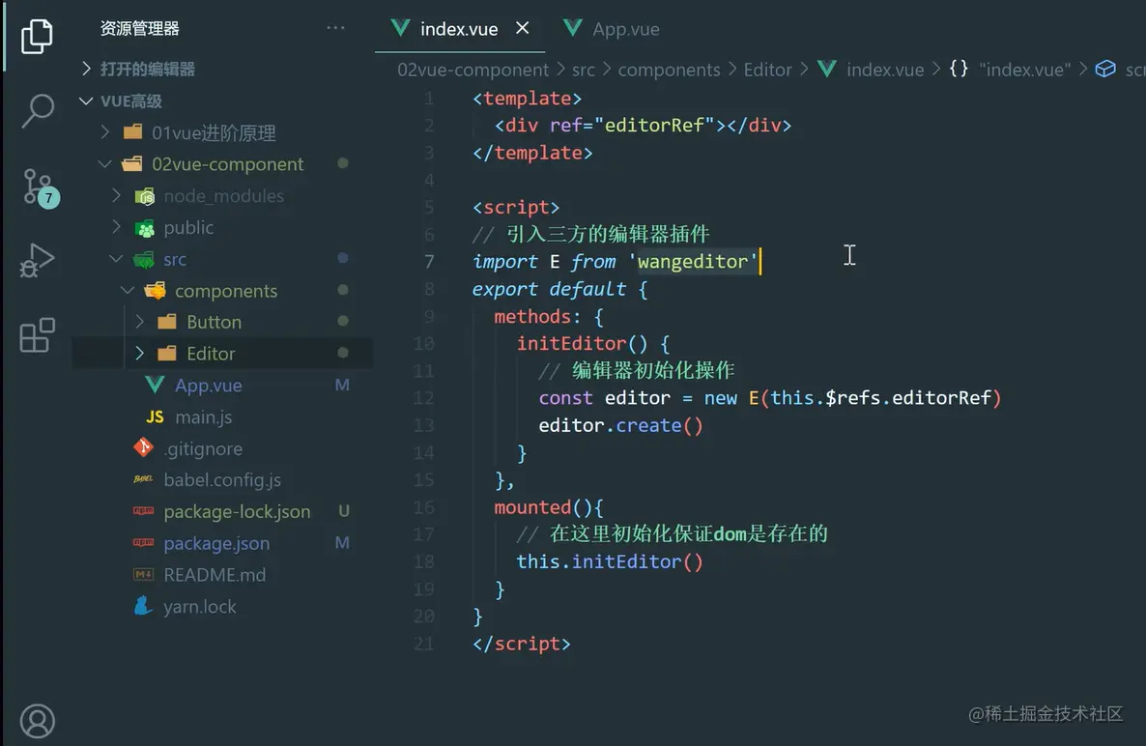This screenshot has width=1146, height=746.
Task: Click src in the breadcrumb path
Action: [584, 70]
